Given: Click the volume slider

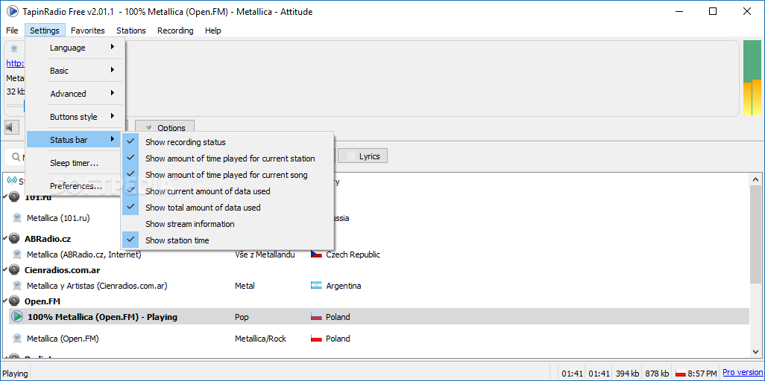Looking at the screenshot, I should (16, 105).
